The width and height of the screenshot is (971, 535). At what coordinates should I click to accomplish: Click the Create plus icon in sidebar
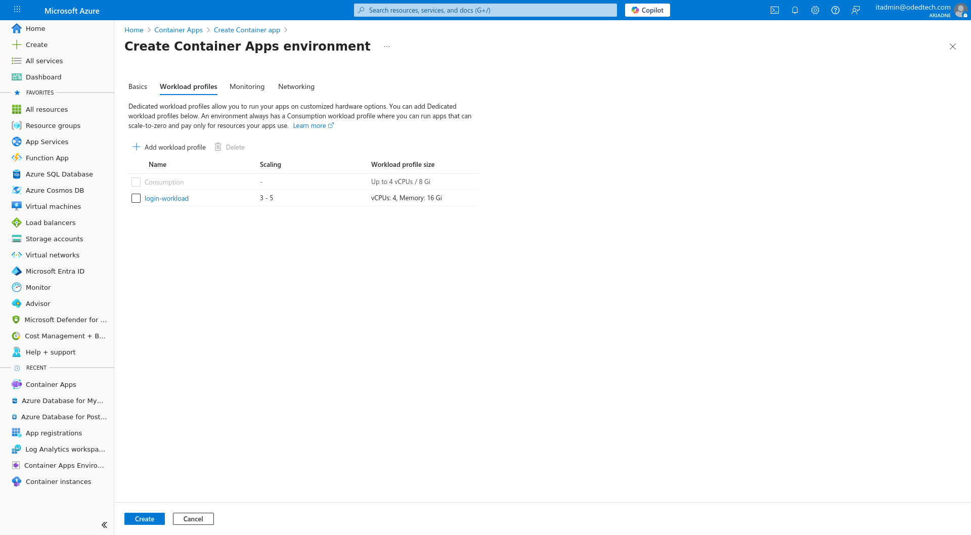click(x=17, y=44)
